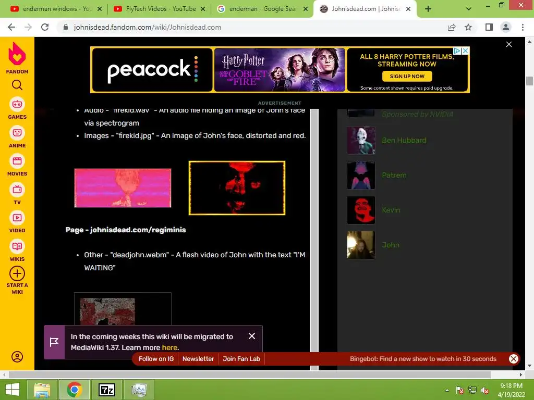Open the Chrome taskbar icon
Viewport: 534px width, 400px height.
pos(74,390)
